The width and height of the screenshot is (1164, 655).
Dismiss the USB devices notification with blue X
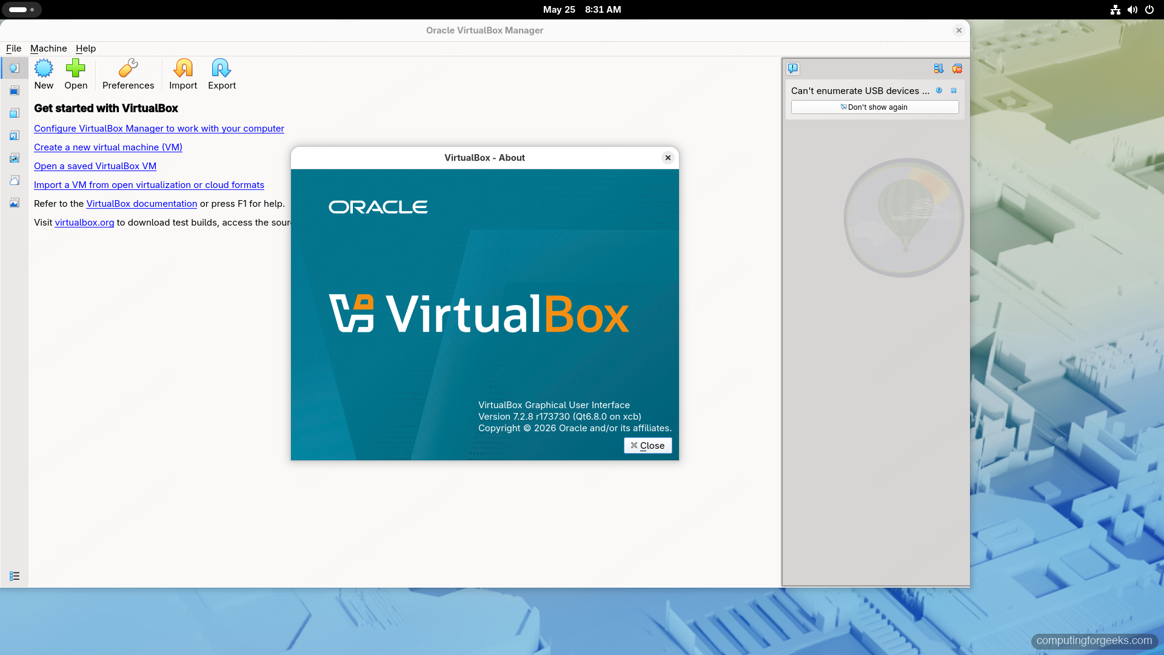tap(954, 90)
